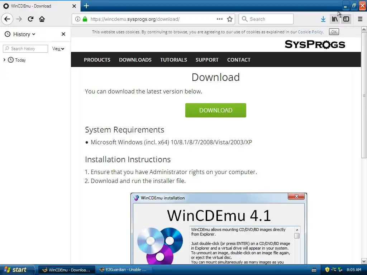Click the green secure connection padlock
Screen dimensions: 367x275
pos(85,19)
